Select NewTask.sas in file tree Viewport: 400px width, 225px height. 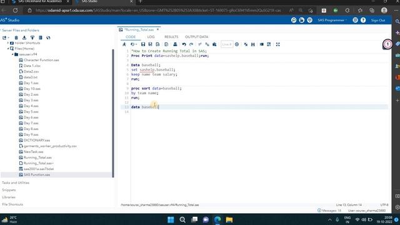(x=33, y=152)
